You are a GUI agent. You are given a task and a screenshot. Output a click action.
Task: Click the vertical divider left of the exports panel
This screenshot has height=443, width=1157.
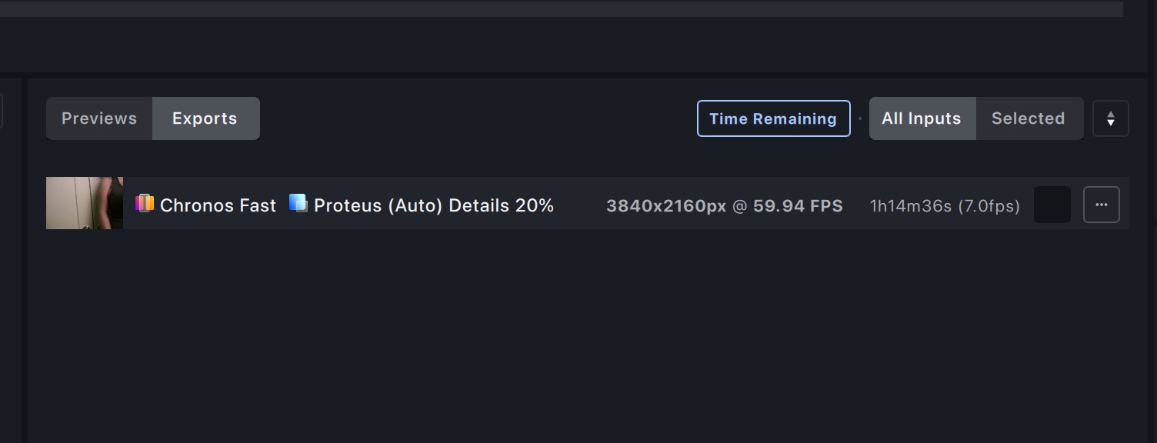[x=25, y=260]
